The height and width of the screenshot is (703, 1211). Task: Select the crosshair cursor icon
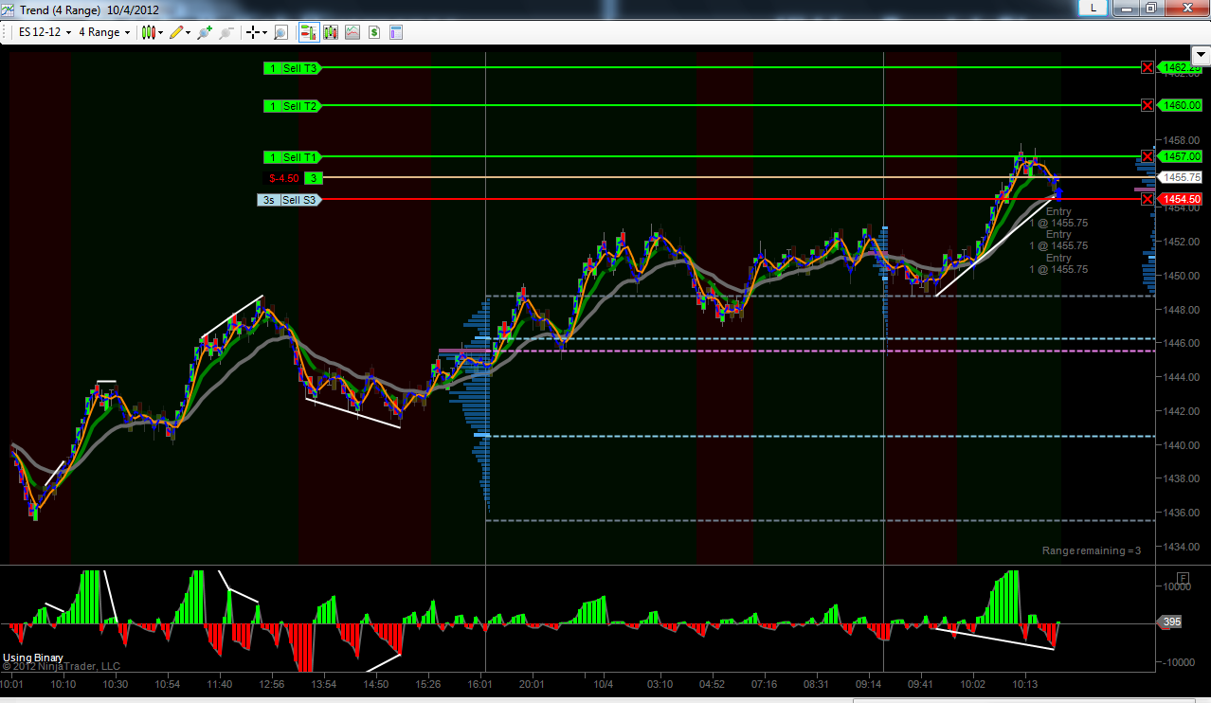pyautogui.click(x=253, y=32)
